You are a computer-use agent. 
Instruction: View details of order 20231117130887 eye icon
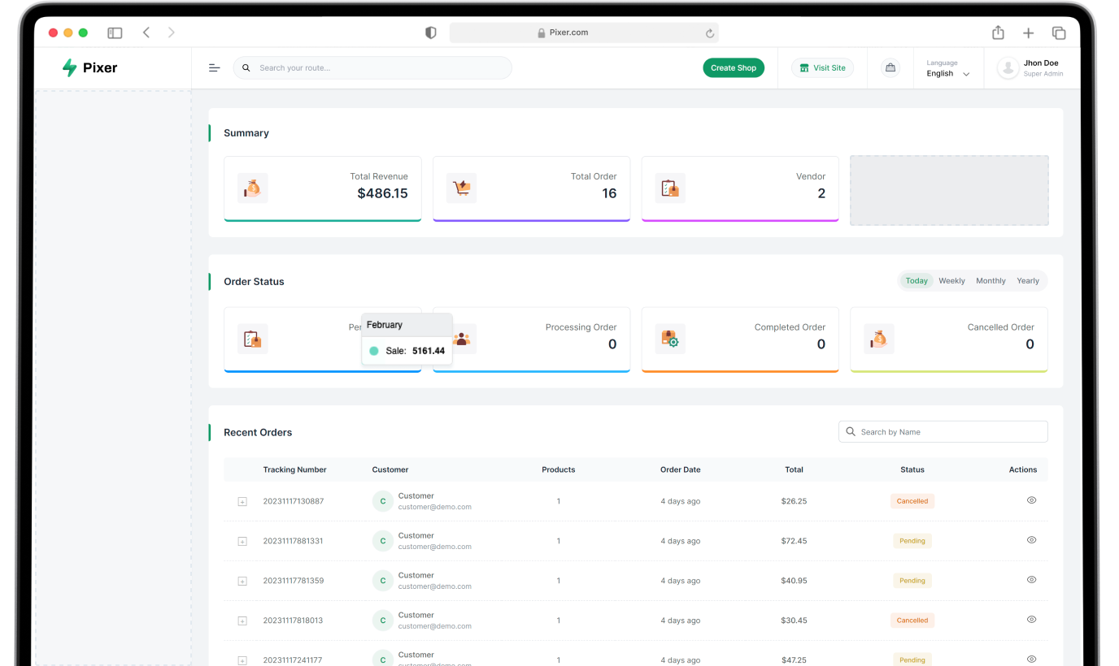(x=1031, y=500)
